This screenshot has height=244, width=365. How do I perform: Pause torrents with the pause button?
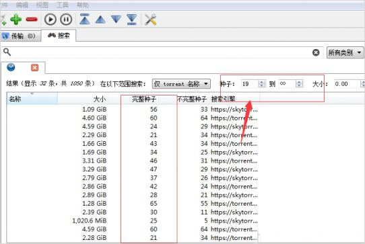tap(66, 19)
